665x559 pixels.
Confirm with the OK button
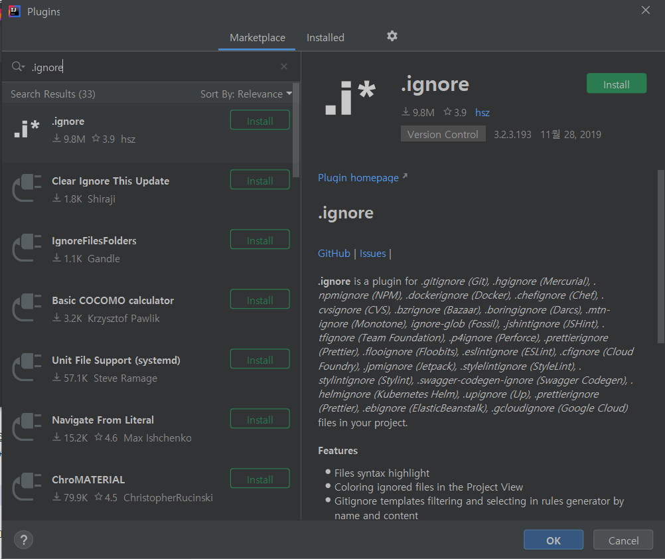point(553,540)
